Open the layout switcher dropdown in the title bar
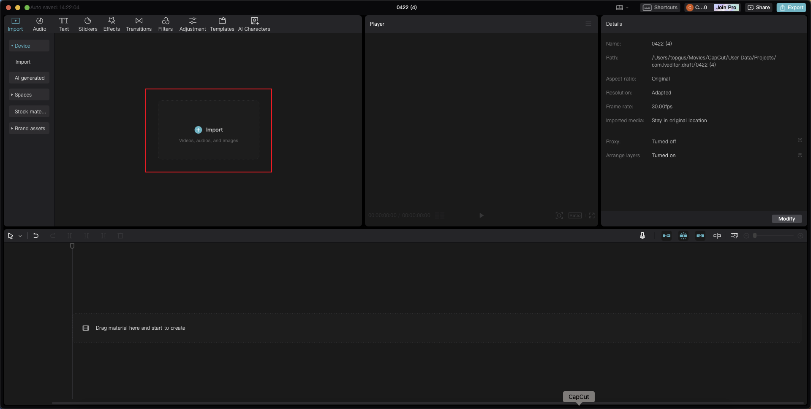 [x=622, y=8]
